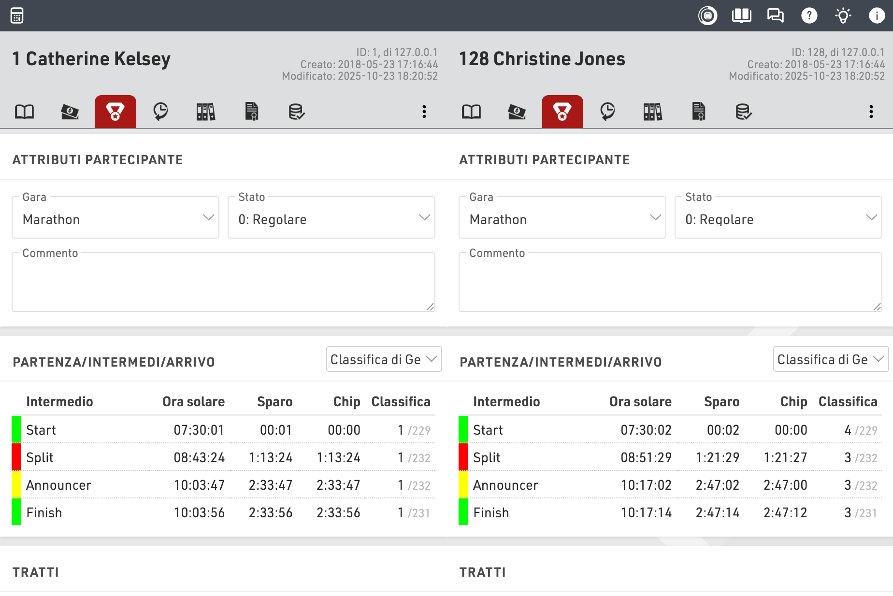Click the binders icon under Catherine Kelsey
This screenshot has height=596, width=893.
click(206, 112)
